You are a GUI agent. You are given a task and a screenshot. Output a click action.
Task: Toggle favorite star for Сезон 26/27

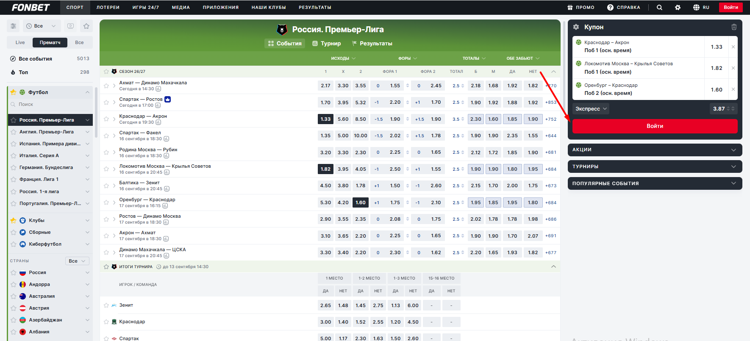point(106,72)
